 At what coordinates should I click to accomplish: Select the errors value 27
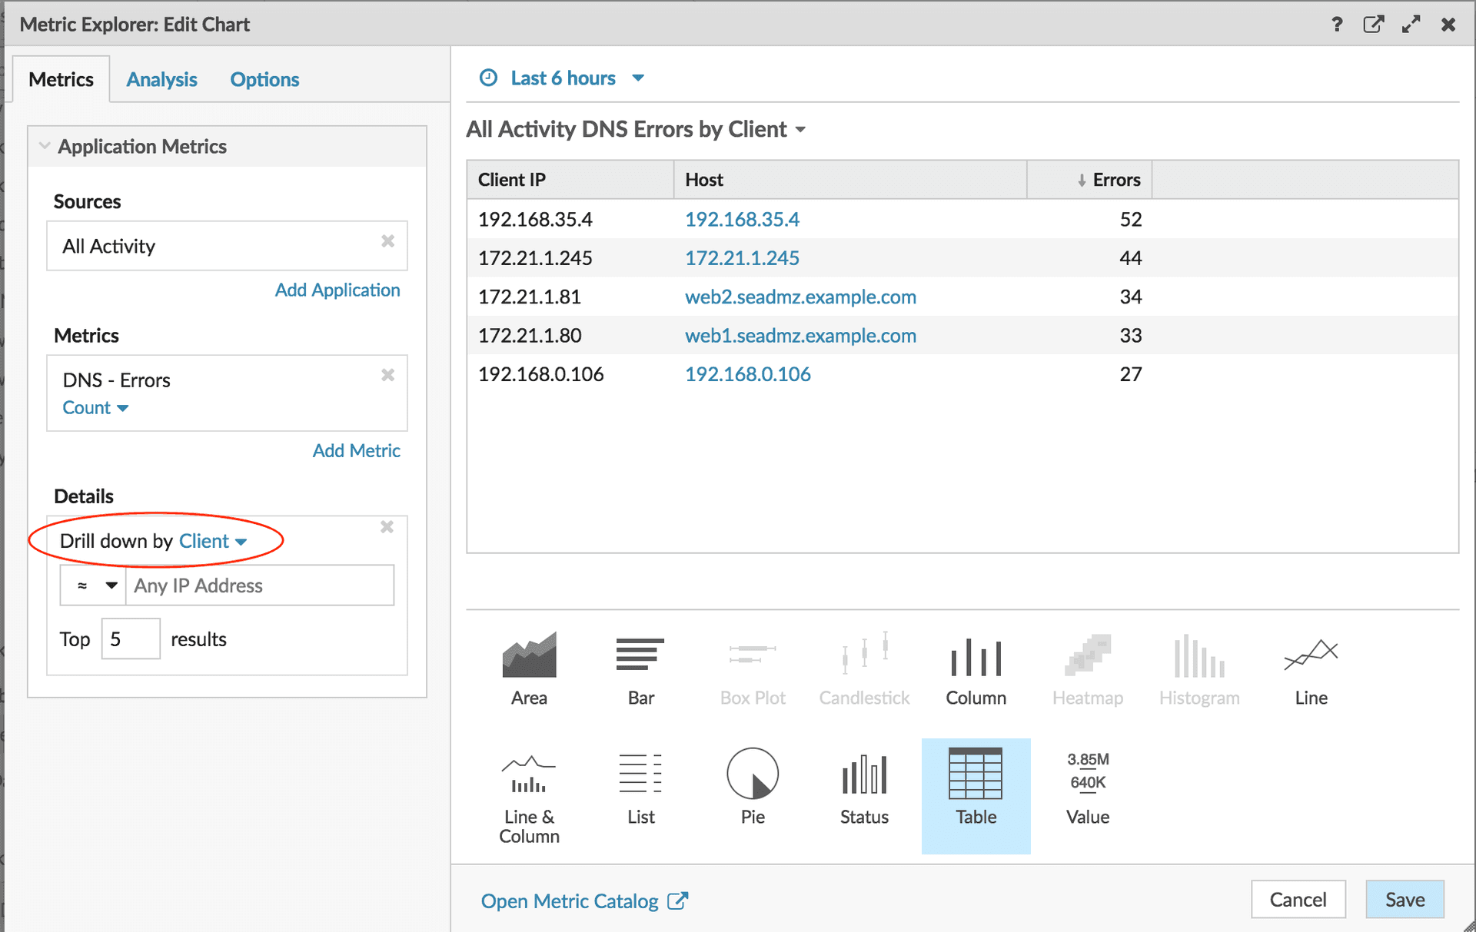point(1130,374)
